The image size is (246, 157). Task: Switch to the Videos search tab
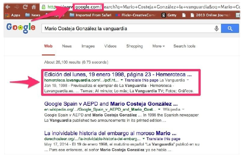[110, 46]
